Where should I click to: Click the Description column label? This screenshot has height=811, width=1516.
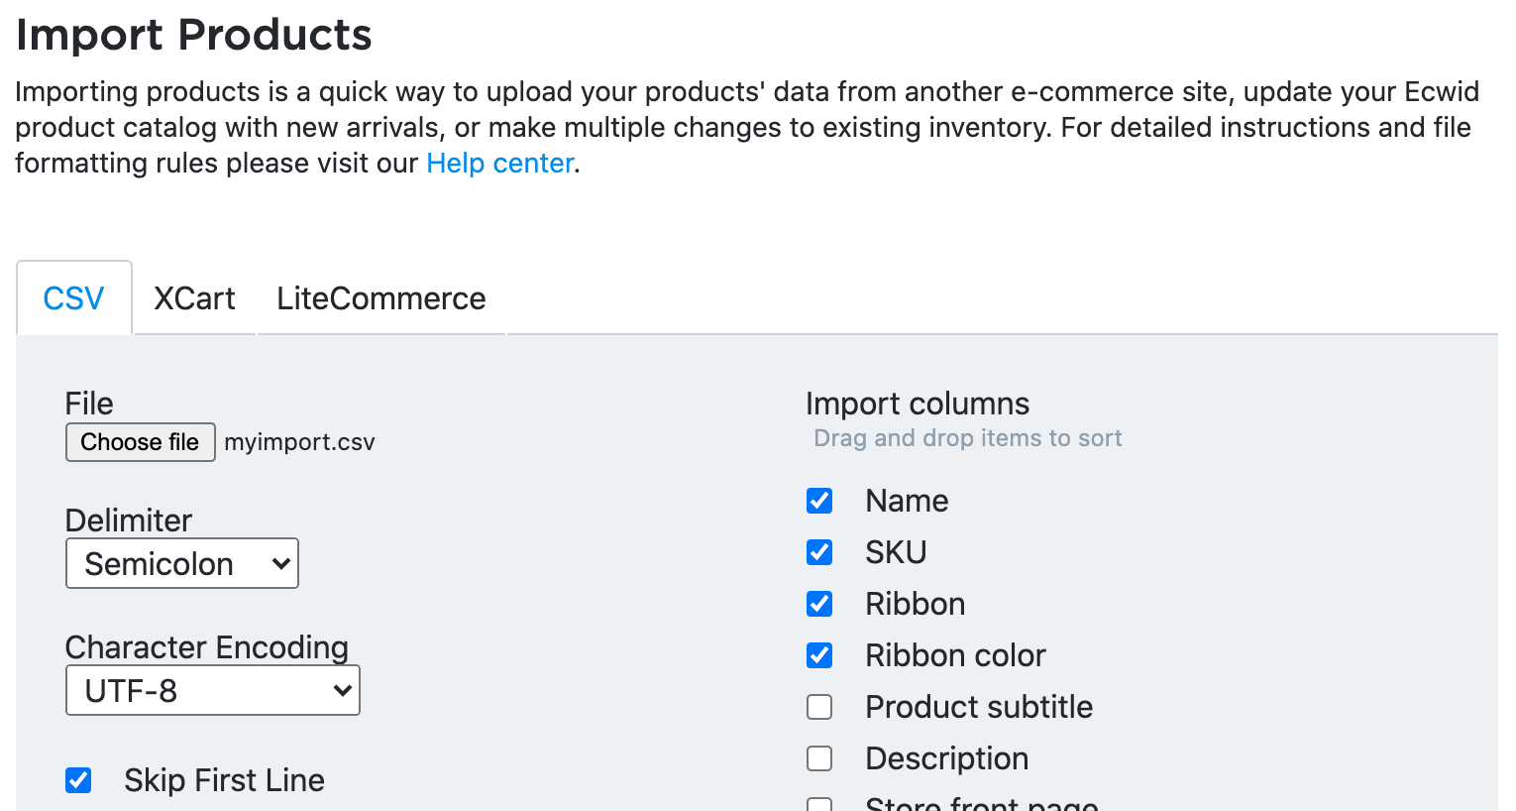click(x=946, y=758)
